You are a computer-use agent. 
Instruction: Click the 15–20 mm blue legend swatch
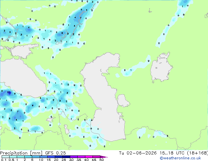coord(51,157)
